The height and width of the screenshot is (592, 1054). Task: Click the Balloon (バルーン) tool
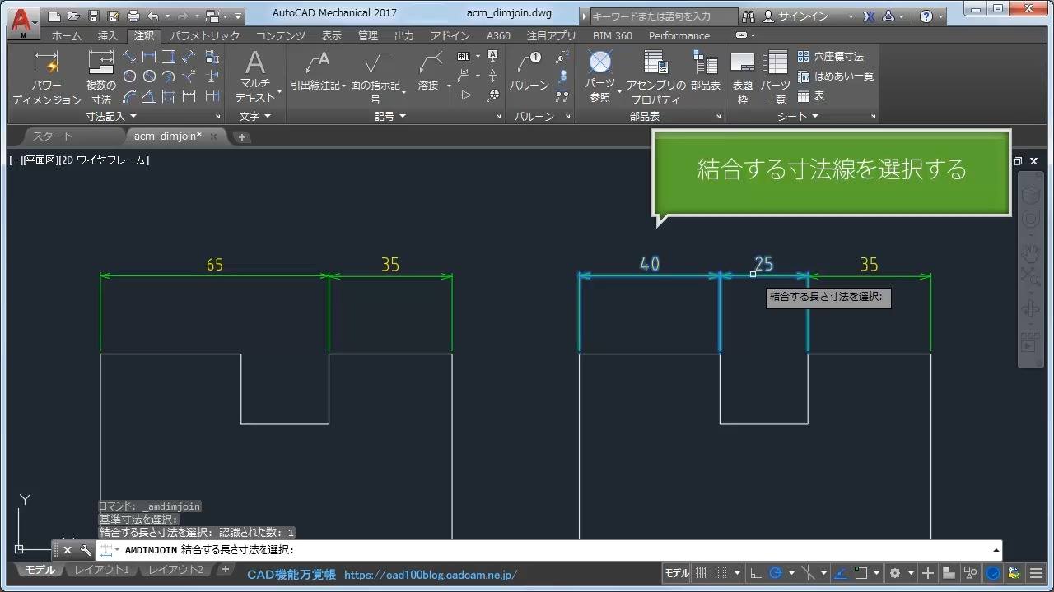[x=529, y=72]
